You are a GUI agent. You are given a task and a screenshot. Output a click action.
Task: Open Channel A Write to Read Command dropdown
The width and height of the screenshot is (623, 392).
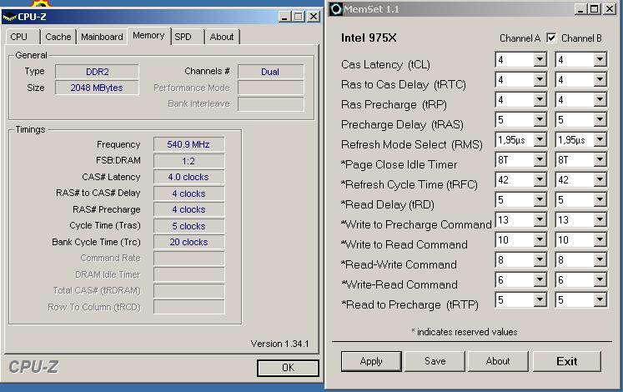[x=540, y=240]
